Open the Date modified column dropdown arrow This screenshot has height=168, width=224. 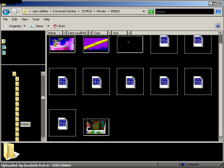click(x=90, y=33)
